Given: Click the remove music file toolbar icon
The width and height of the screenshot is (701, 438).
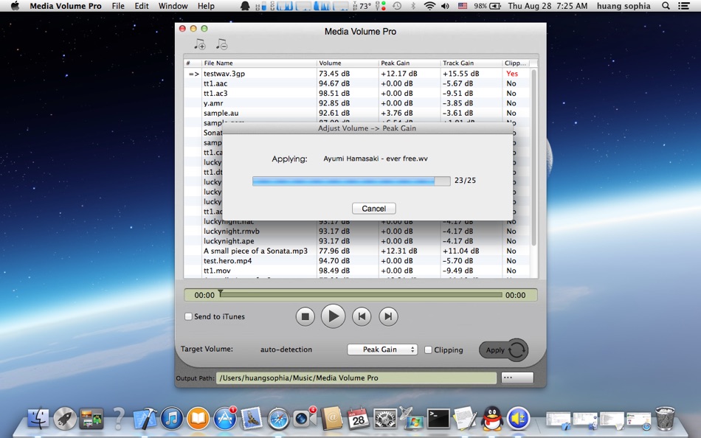Looking at the screenshot, I should (221, 44).
